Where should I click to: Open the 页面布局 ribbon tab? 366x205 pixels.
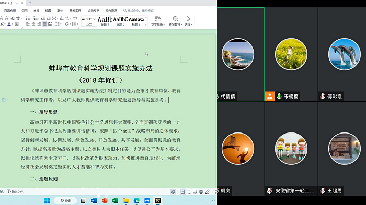10,11
